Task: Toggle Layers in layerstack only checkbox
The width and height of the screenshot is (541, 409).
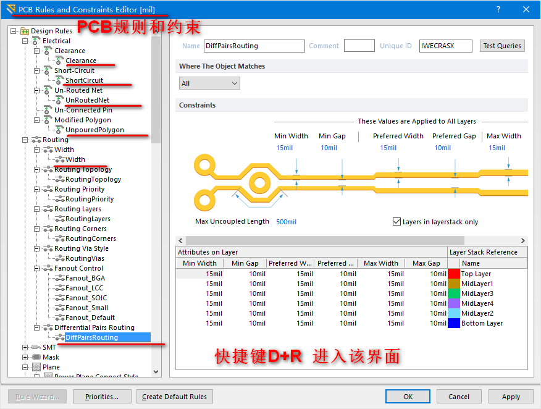Action: (396, 222)
